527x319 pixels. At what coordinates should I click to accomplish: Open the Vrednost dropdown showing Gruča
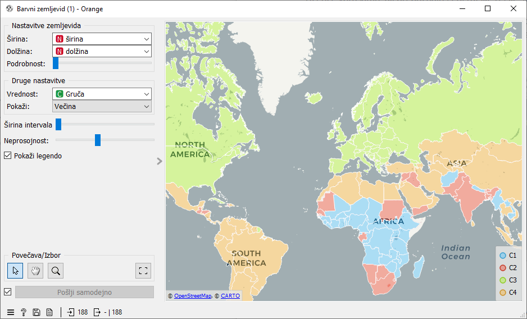coord(102,94)
